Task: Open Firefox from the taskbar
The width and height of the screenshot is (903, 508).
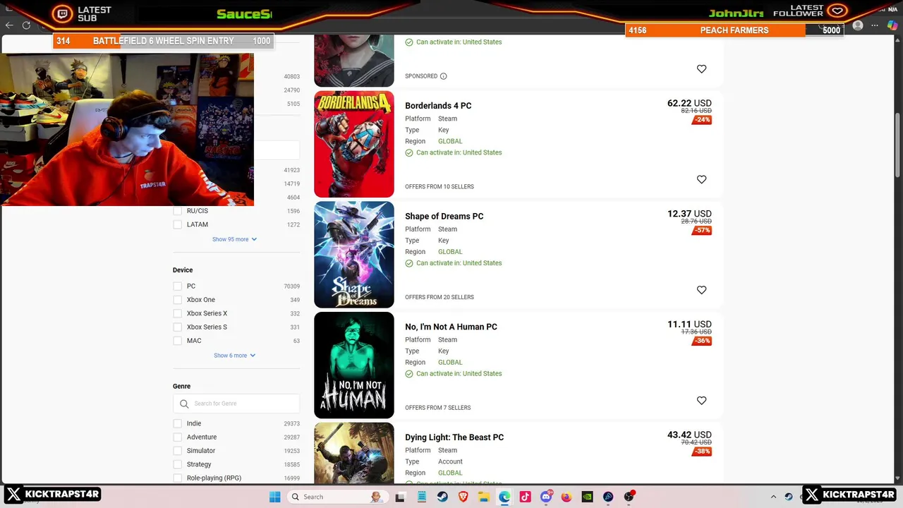Action: pos(566,497)
